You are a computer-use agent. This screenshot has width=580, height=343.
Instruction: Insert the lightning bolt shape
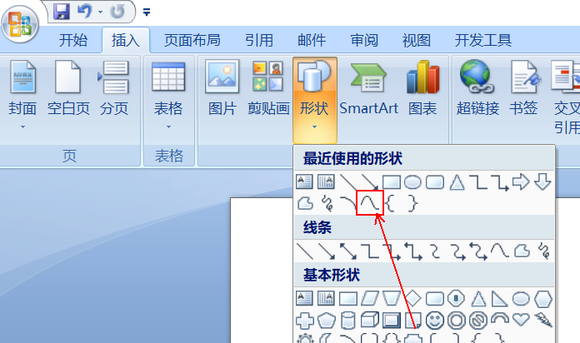tap(543, 320)
